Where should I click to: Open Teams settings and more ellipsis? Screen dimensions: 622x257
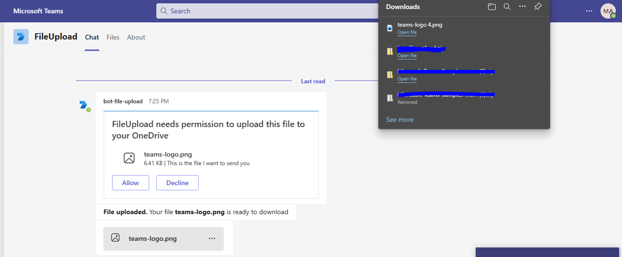coord(590,11)
